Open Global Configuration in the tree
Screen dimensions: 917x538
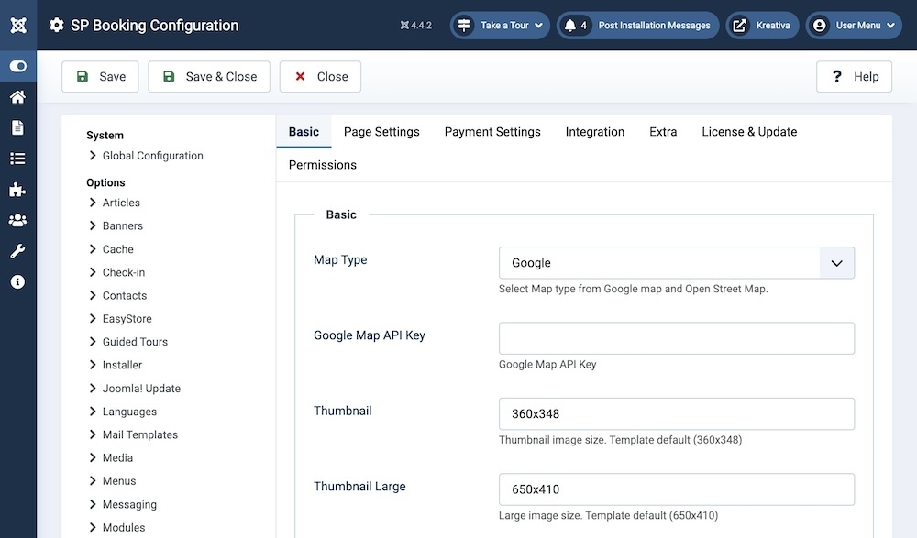click(152, 156)
